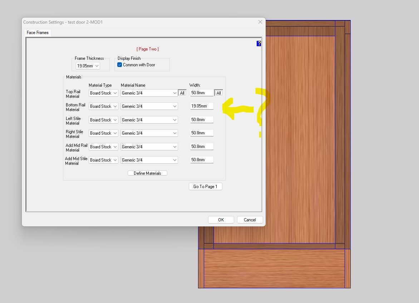Open the Frame Thickness dropdown

(88, 66)
